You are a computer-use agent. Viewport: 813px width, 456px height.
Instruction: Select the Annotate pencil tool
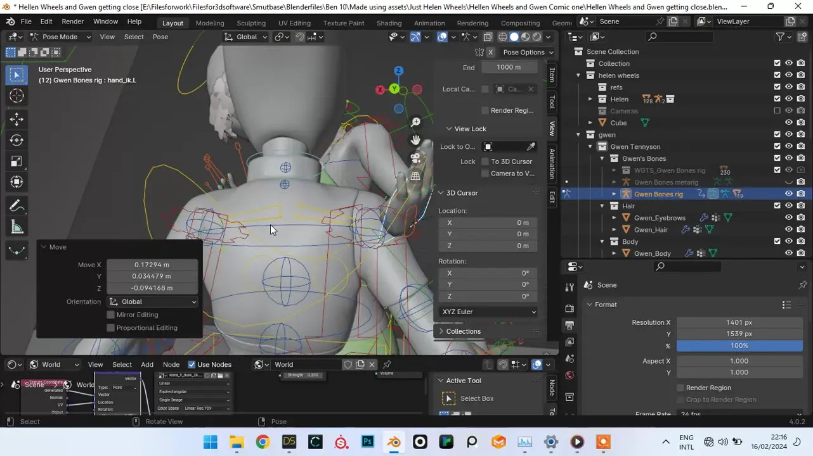16,206
